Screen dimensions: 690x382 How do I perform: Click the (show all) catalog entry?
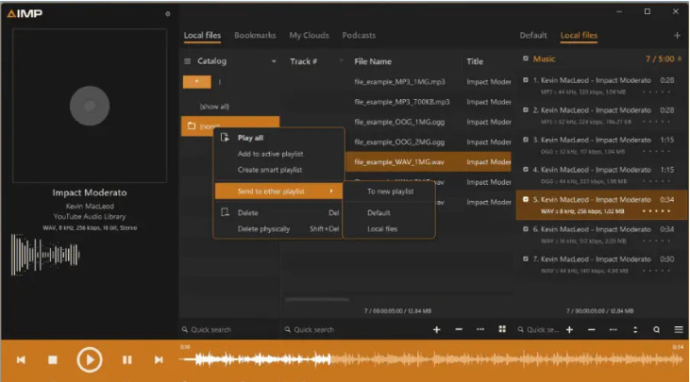214,107
